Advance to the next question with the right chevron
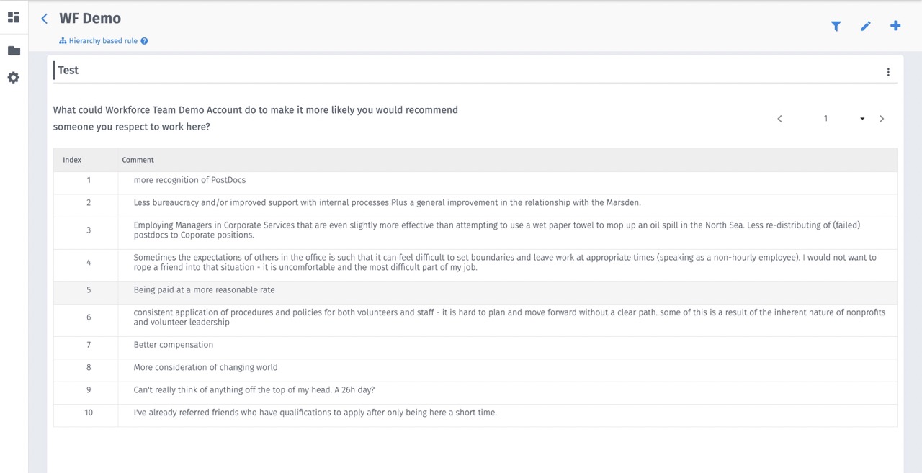 point(882,119)
